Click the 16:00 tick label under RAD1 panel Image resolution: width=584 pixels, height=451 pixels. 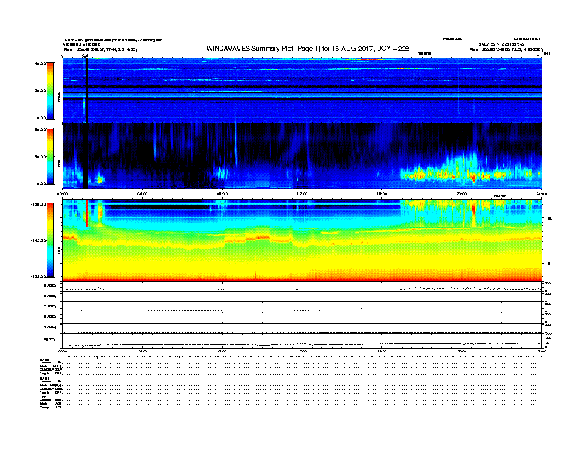(382, 194)
